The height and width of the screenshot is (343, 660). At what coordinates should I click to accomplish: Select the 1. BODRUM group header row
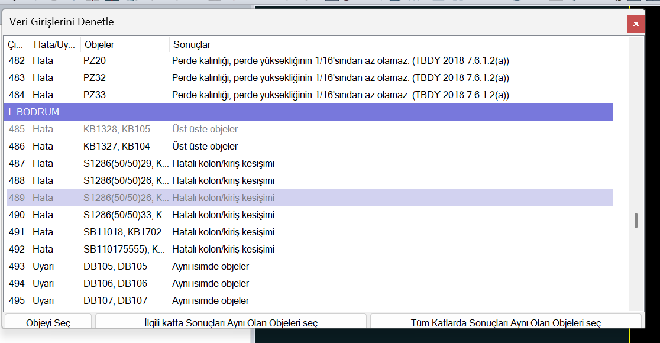click(x=309, y=112)
